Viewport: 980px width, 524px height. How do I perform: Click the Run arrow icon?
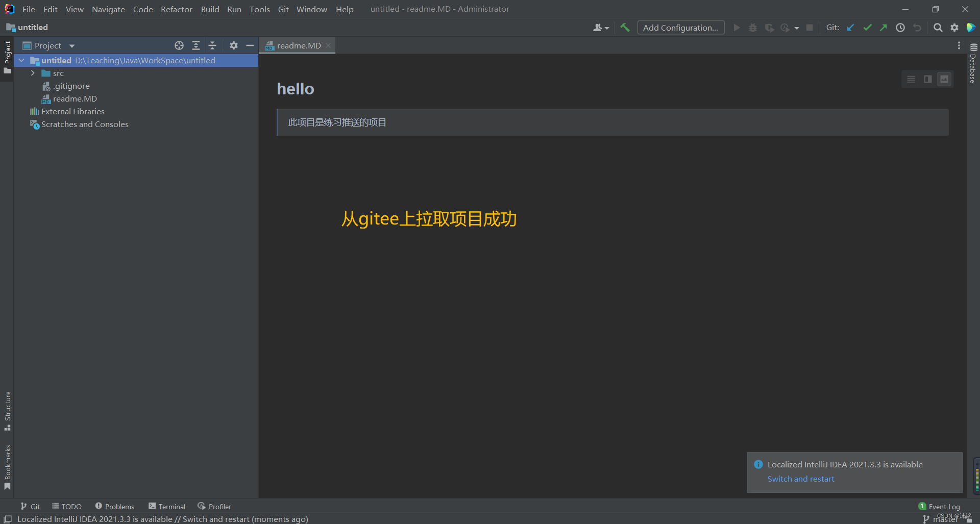coord(737,28)
